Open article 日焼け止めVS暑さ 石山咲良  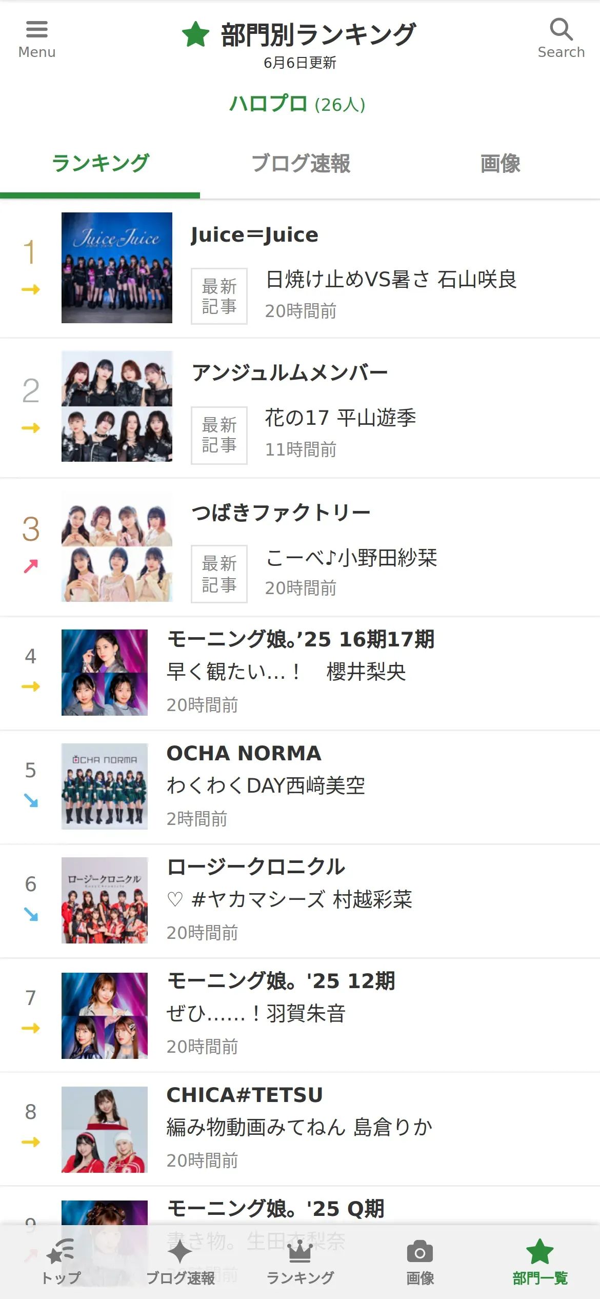391,280
